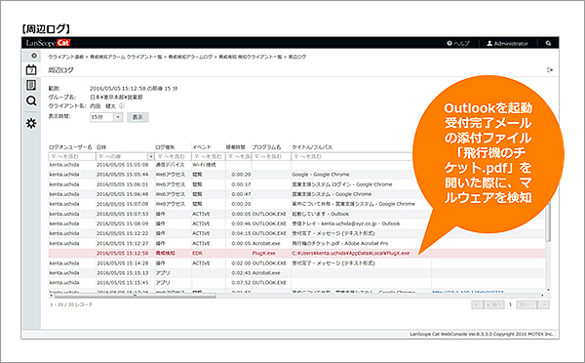Screen dimensions: 585x363
Task: Click the ログオンユーザー名 filter field
Action: coord(72,156)
